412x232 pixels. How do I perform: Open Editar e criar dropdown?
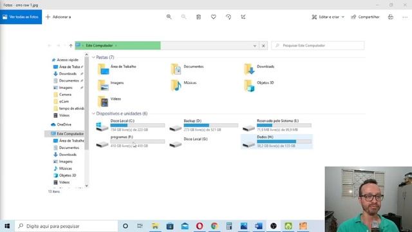click(328, 17)
